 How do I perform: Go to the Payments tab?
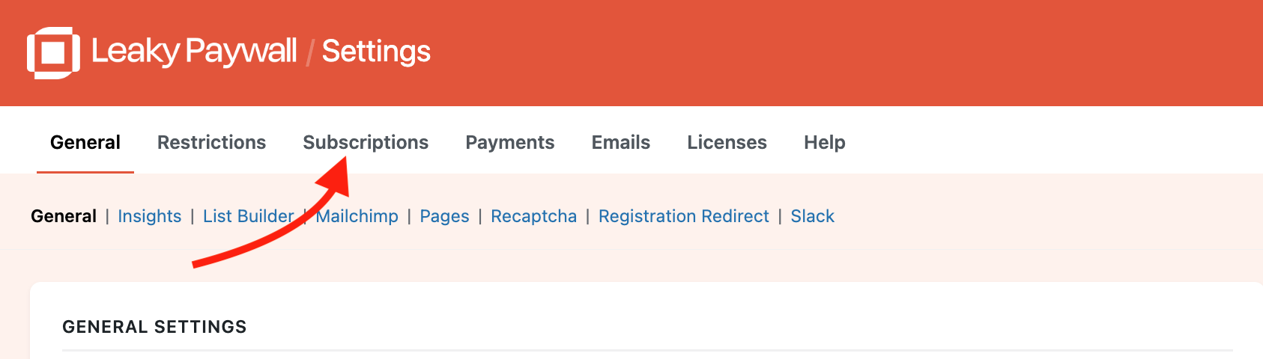(x=510, y=142)
